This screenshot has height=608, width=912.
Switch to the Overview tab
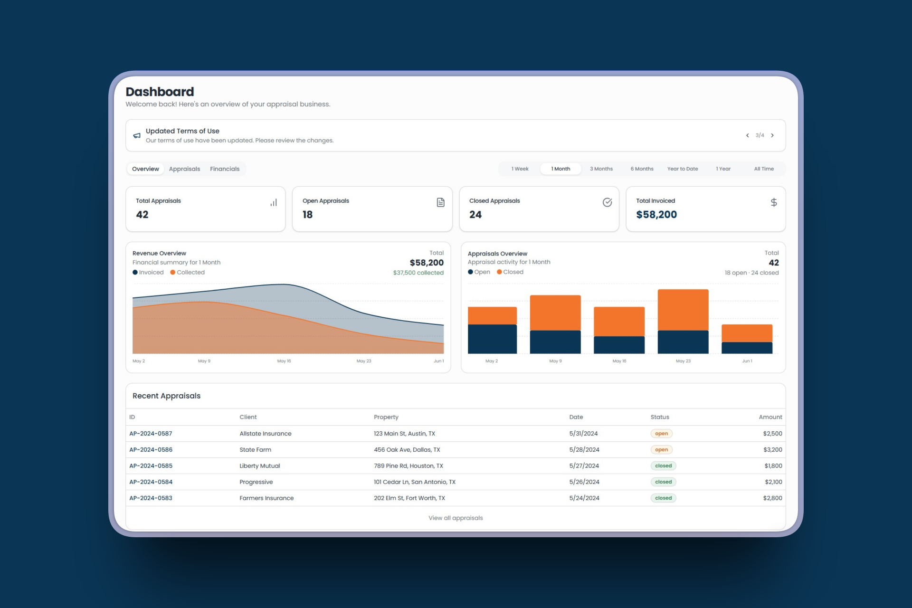[x=145, y=169]
